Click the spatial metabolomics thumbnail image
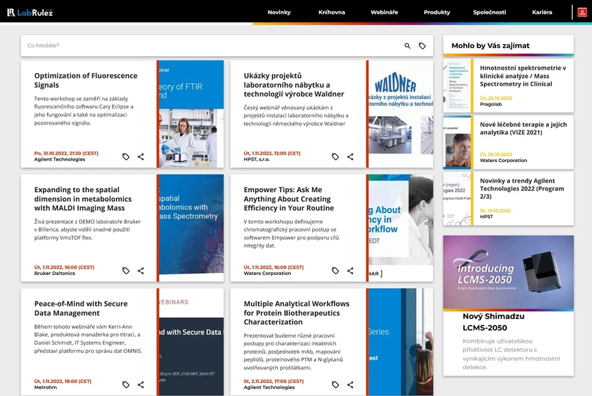592x396 pixels. tap(191, 228)
